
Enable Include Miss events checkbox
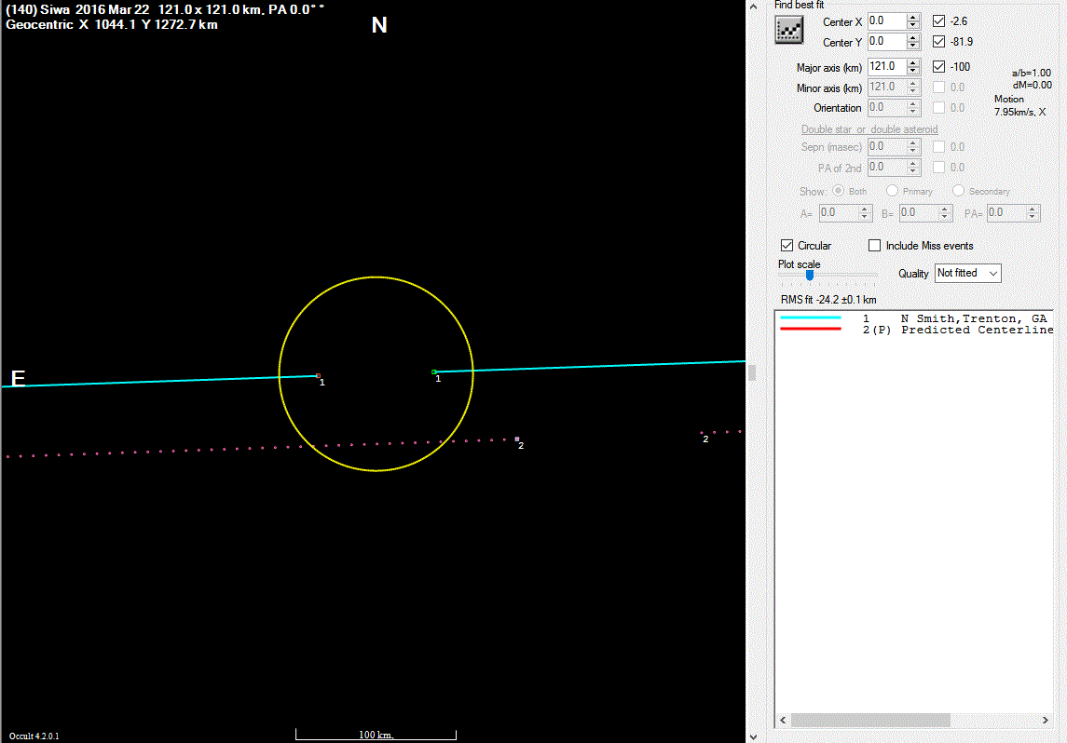click(874, 246)
